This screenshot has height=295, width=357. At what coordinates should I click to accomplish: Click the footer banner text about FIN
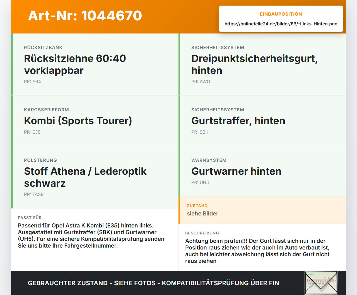click(x=153, y=283)
